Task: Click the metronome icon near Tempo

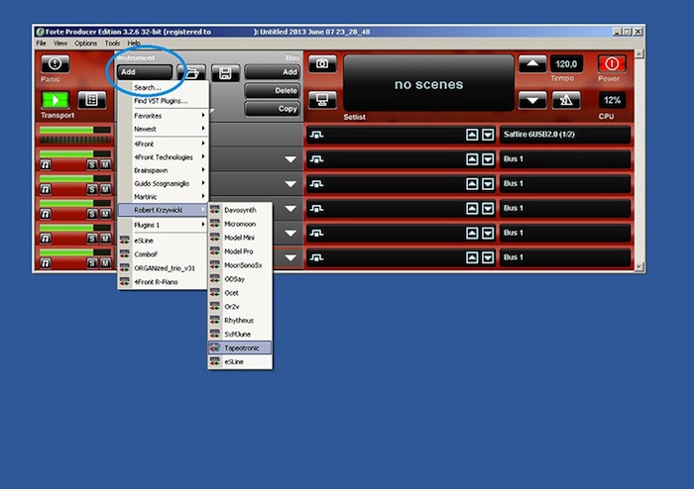Action: click(566, 100)
